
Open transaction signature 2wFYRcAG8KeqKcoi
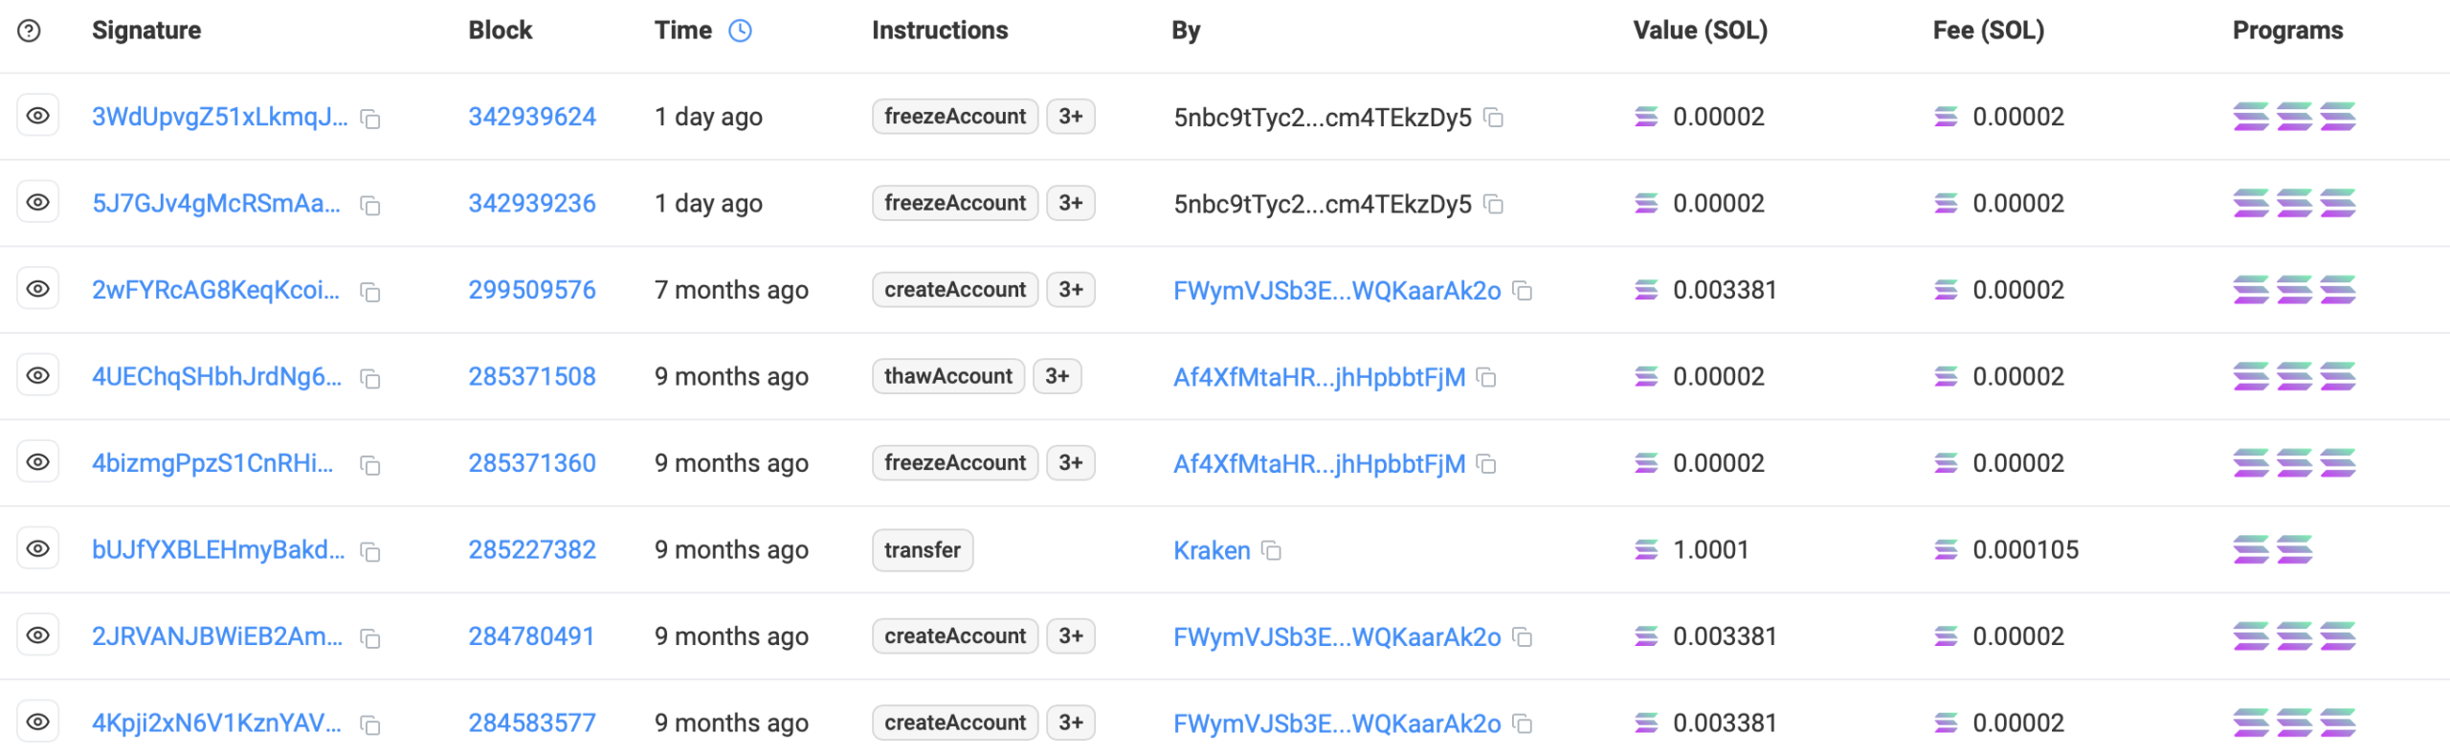[x=216, y=290]
